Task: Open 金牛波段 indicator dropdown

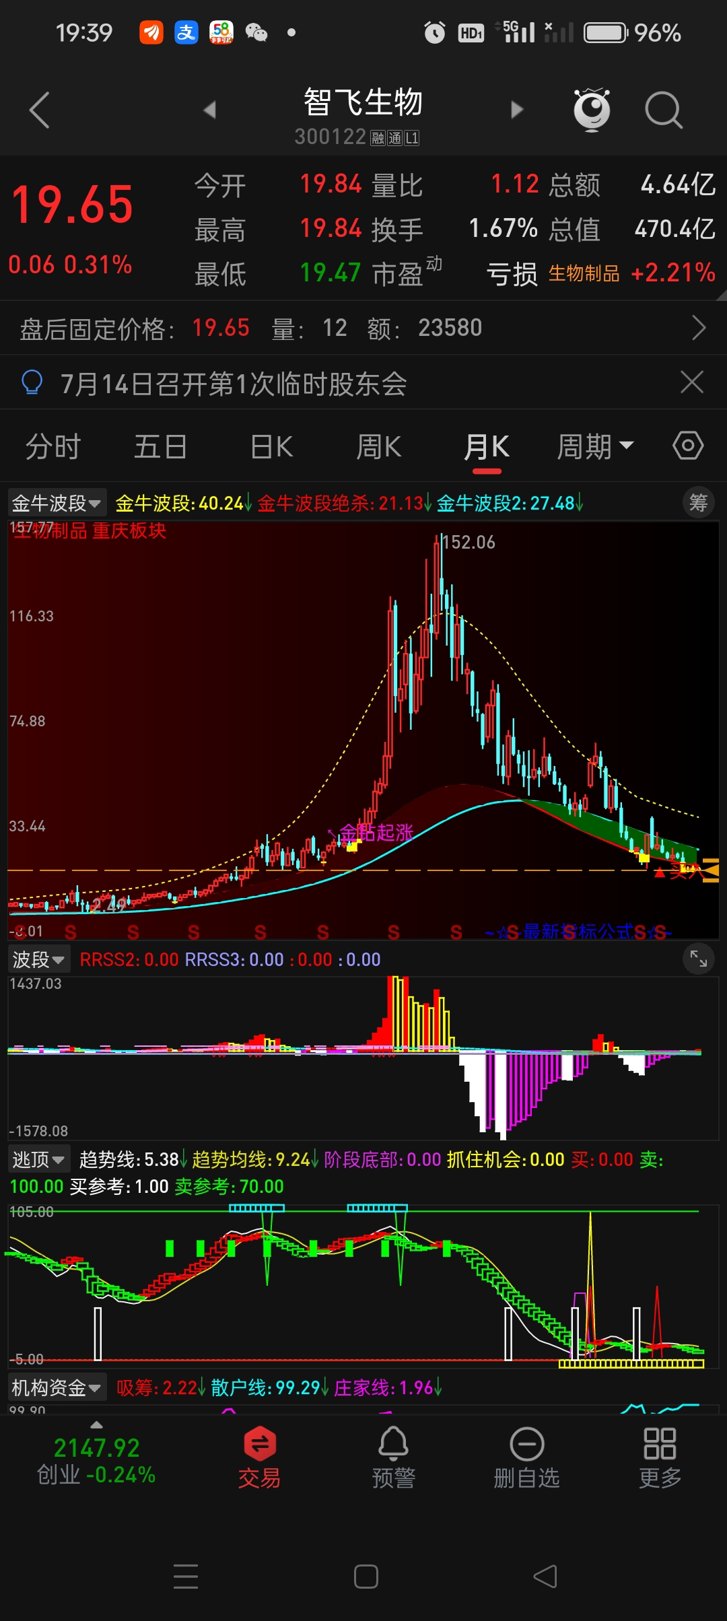Action: (57, 503)
